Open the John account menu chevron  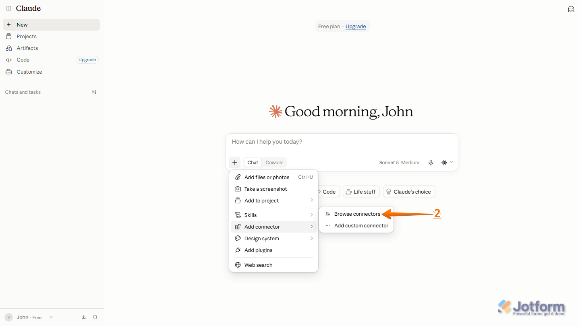pyautogui.click(x=51, y=317)
